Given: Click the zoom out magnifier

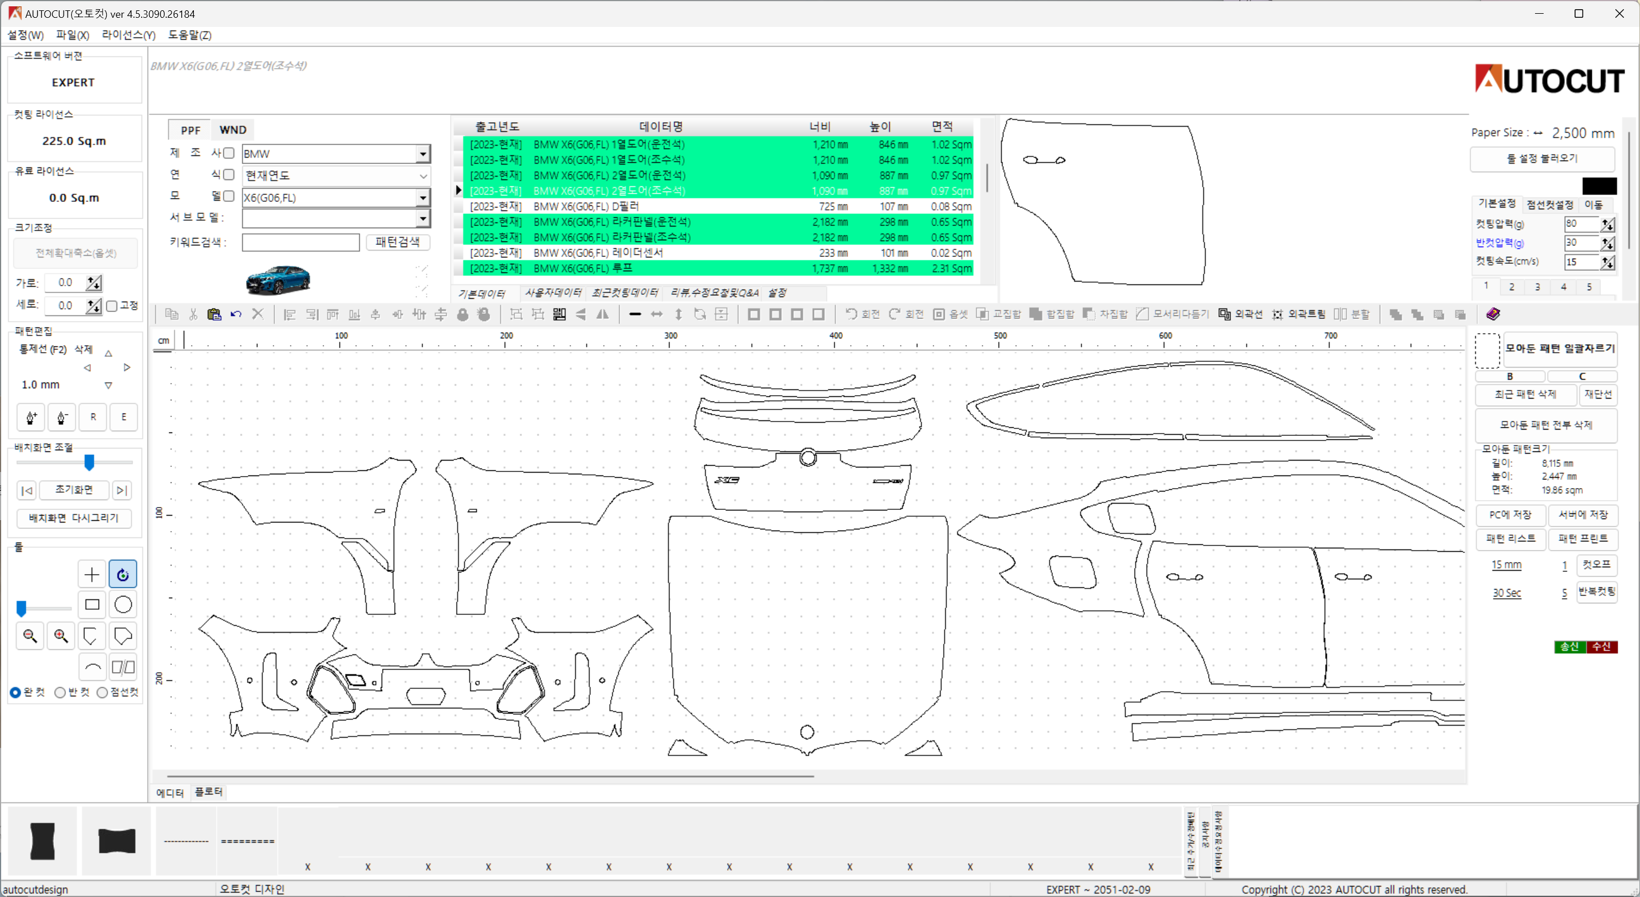Looking at the screenshot, I should [30, 635].
